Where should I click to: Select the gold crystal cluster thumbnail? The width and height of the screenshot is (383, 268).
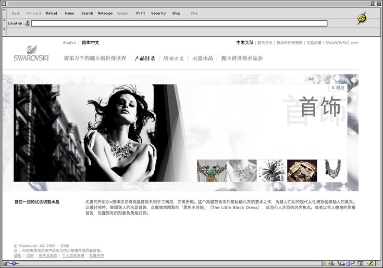302,171
